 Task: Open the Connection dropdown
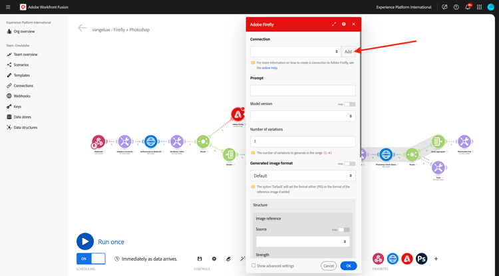pos(295,51)
